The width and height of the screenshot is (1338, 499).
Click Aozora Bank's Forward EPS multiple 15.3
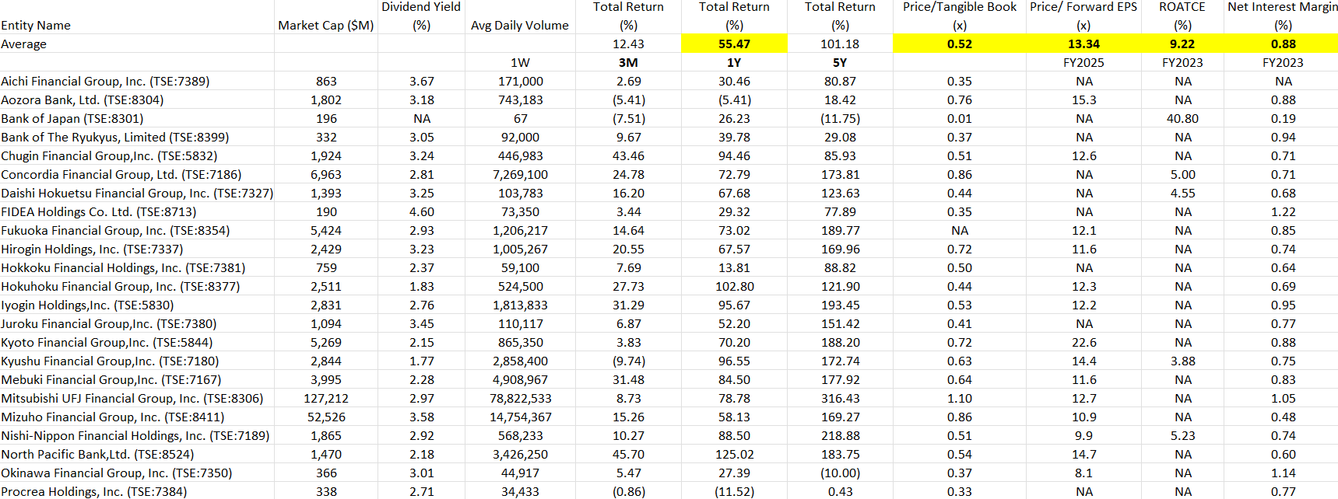point(1083,100)
